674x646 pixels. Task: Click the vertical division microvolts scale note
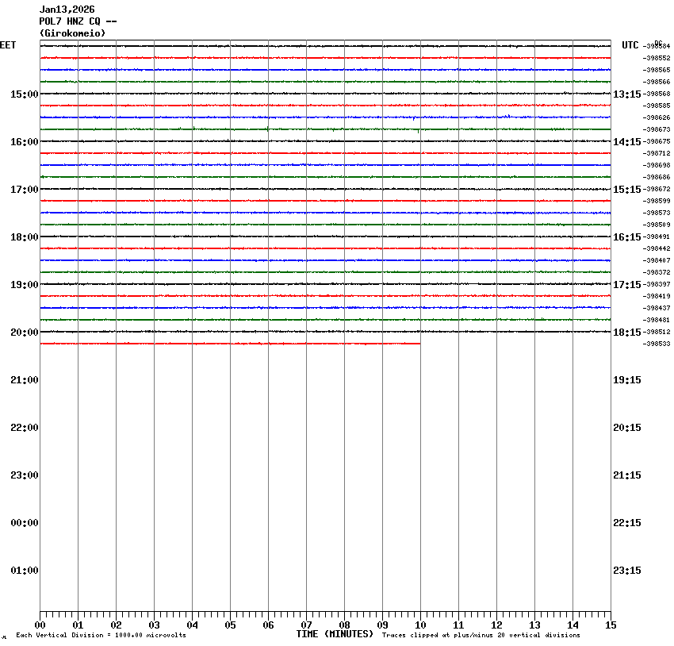(101, 636)
